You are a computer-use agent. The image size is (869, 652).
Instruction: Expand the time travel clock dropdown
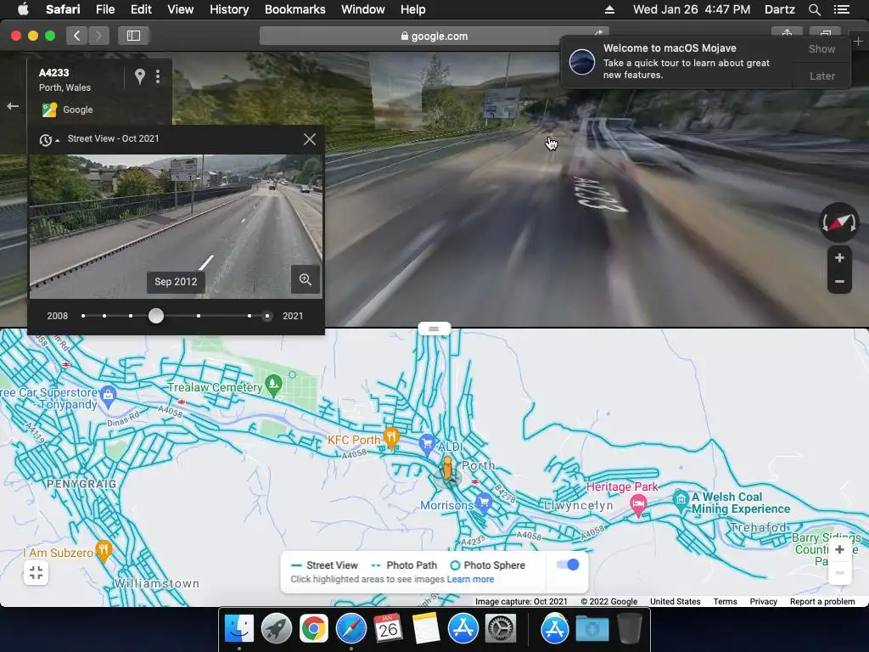click(x=48, y=140)
